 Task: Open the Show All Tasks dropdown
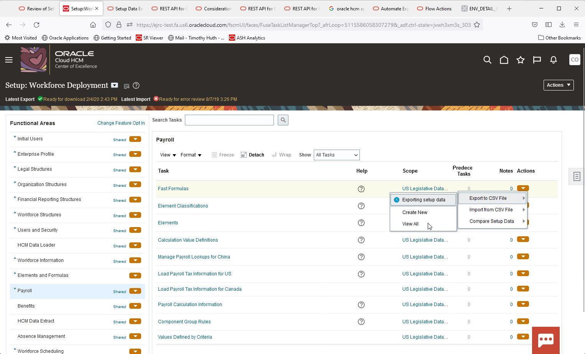coord(336,155)
